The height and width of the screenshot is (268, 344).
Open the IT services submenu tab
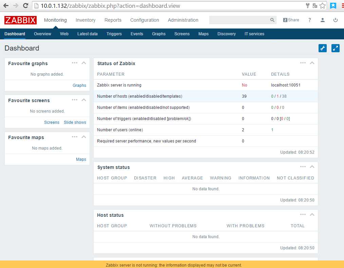coord(254,34)
